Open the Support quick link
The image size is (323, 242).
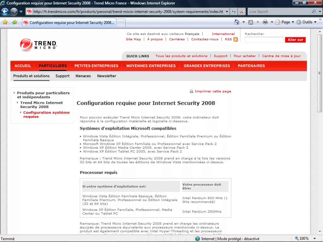(x=220, y=56)
